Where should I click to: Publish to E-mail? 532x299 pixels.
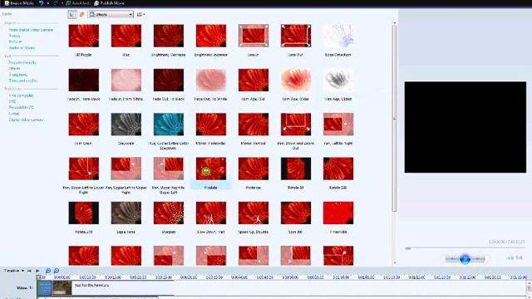14,114
